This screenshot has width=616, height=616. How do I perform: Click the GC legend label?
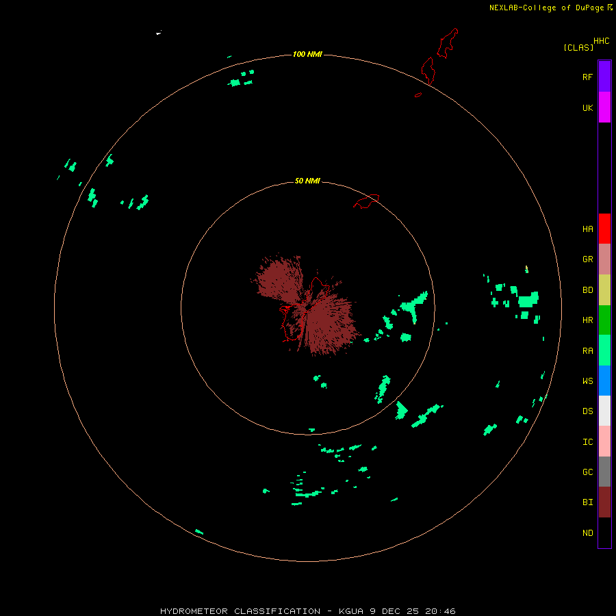[x=587, y=472]
